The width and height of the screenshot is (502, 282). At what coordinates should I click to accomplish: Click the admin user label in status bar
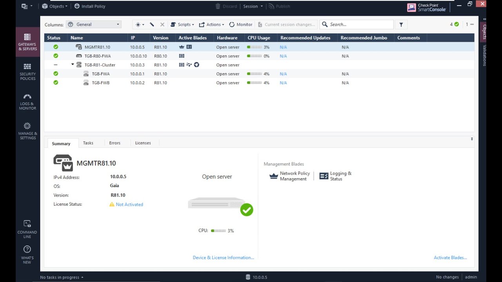tap(471, 277)
